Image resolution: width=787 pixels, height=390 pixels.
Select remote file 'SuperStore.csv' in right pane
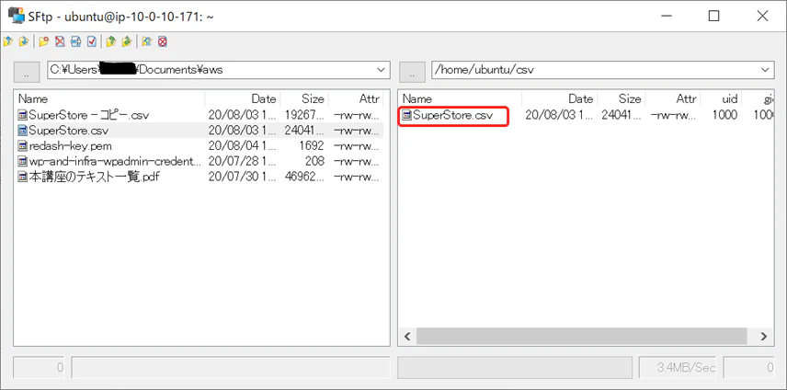(447, 116)
